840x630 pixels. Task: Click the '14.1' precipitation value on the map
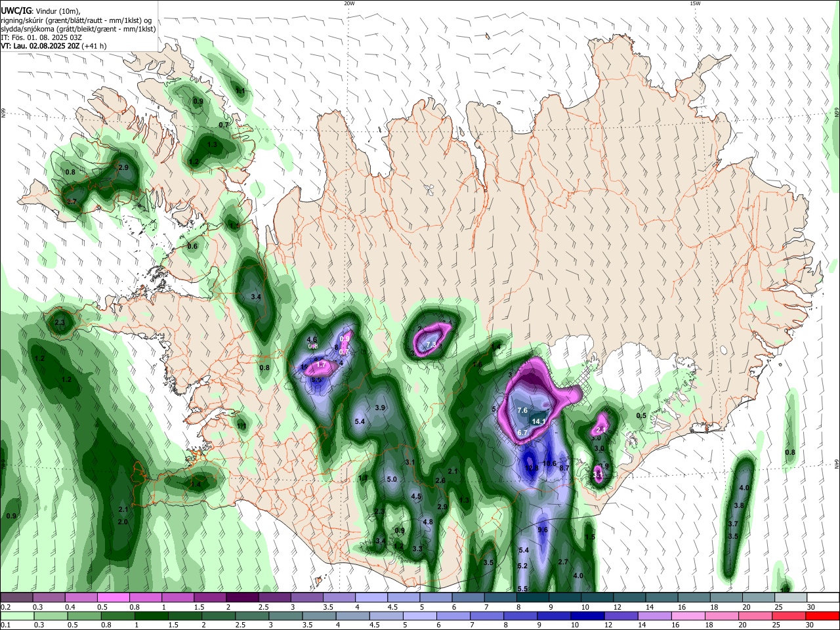pos(539,421)
